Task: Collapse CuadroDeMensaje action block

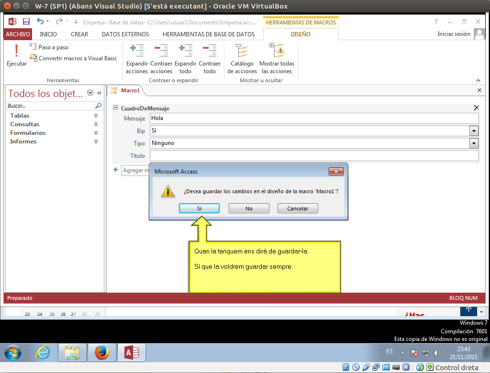Action: [115, 108]
